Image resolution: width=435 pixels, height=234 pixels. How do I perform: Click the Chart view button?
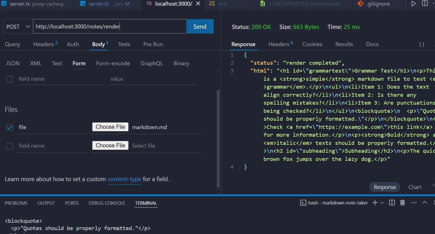[x=415, y=187]
